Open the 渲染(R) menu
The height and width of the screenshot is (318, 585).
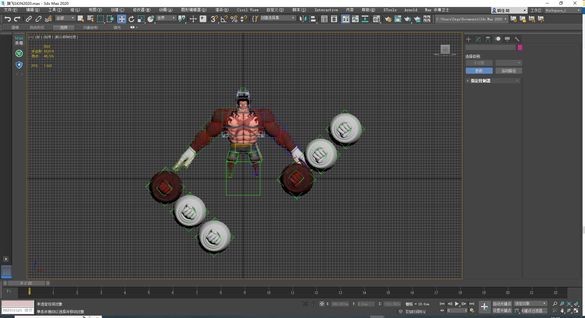point(222,10)
